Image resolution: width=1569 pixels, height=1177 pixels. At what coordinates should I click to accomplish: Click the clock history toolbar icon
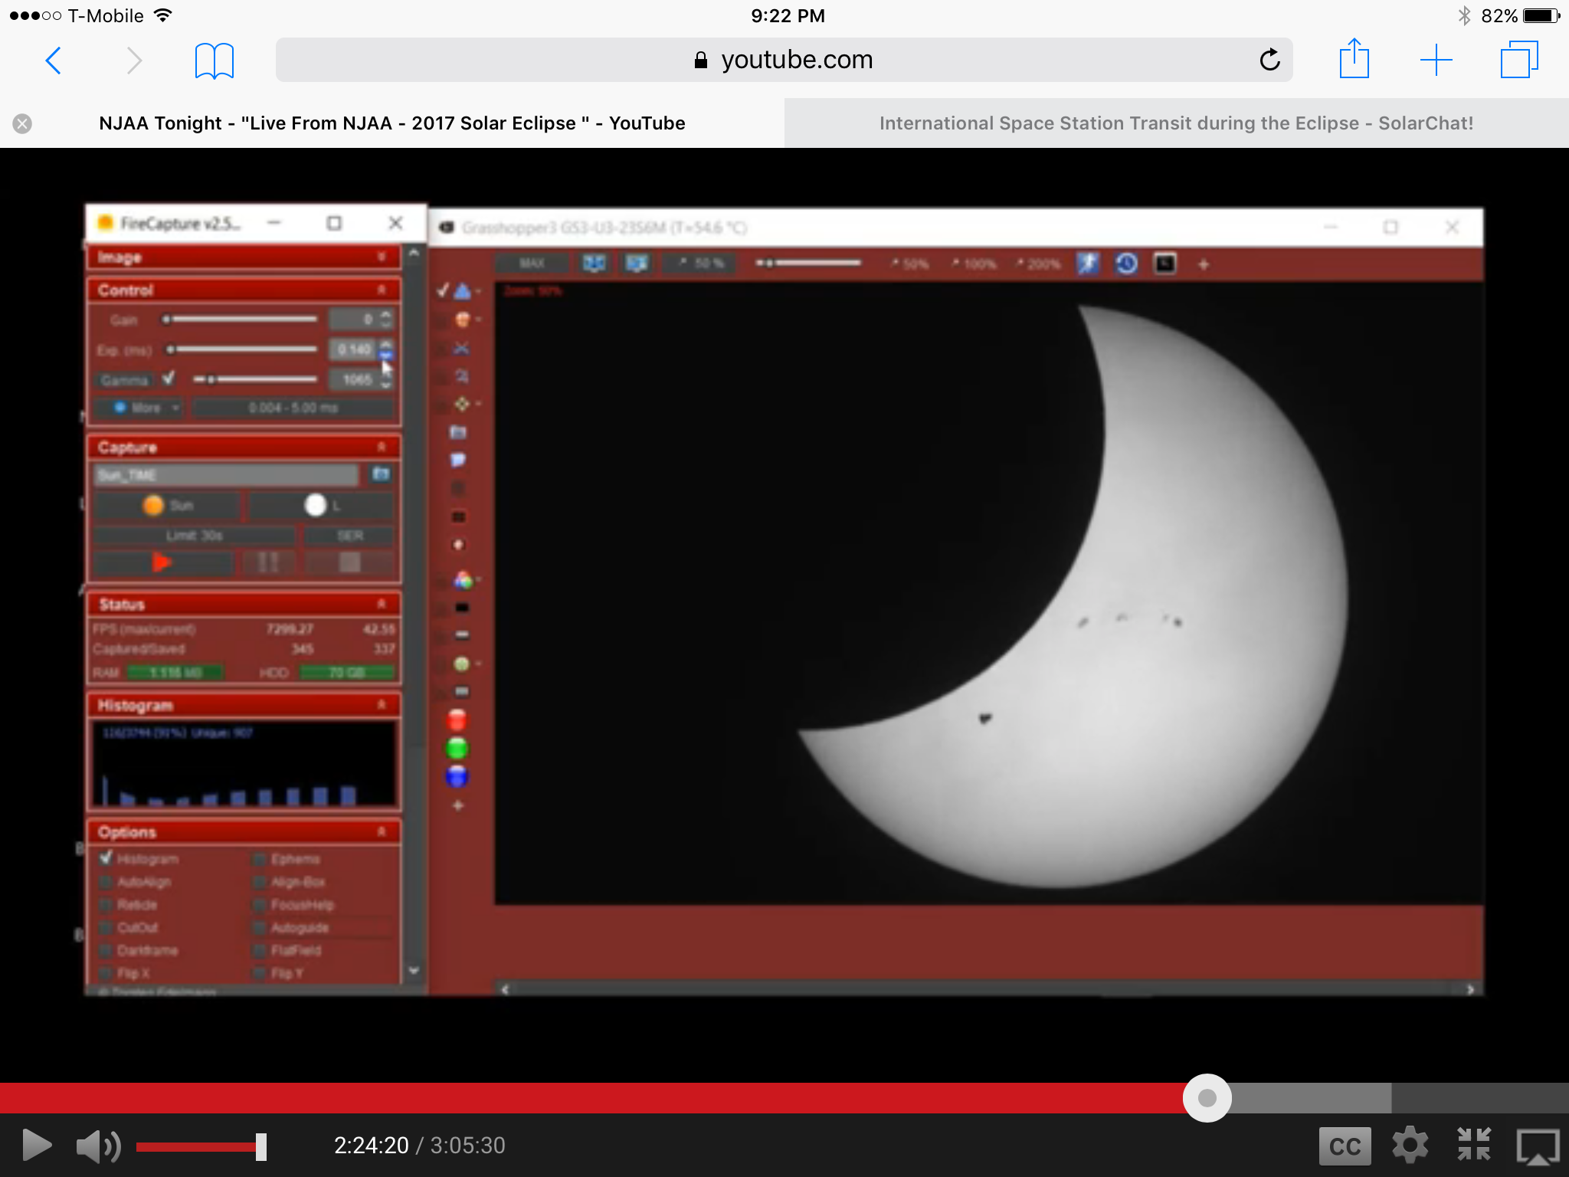(x=1126, y=264)
